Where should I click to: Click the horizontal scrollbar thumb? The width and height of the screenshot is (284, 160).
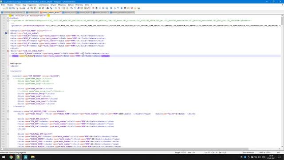point(126,149)
